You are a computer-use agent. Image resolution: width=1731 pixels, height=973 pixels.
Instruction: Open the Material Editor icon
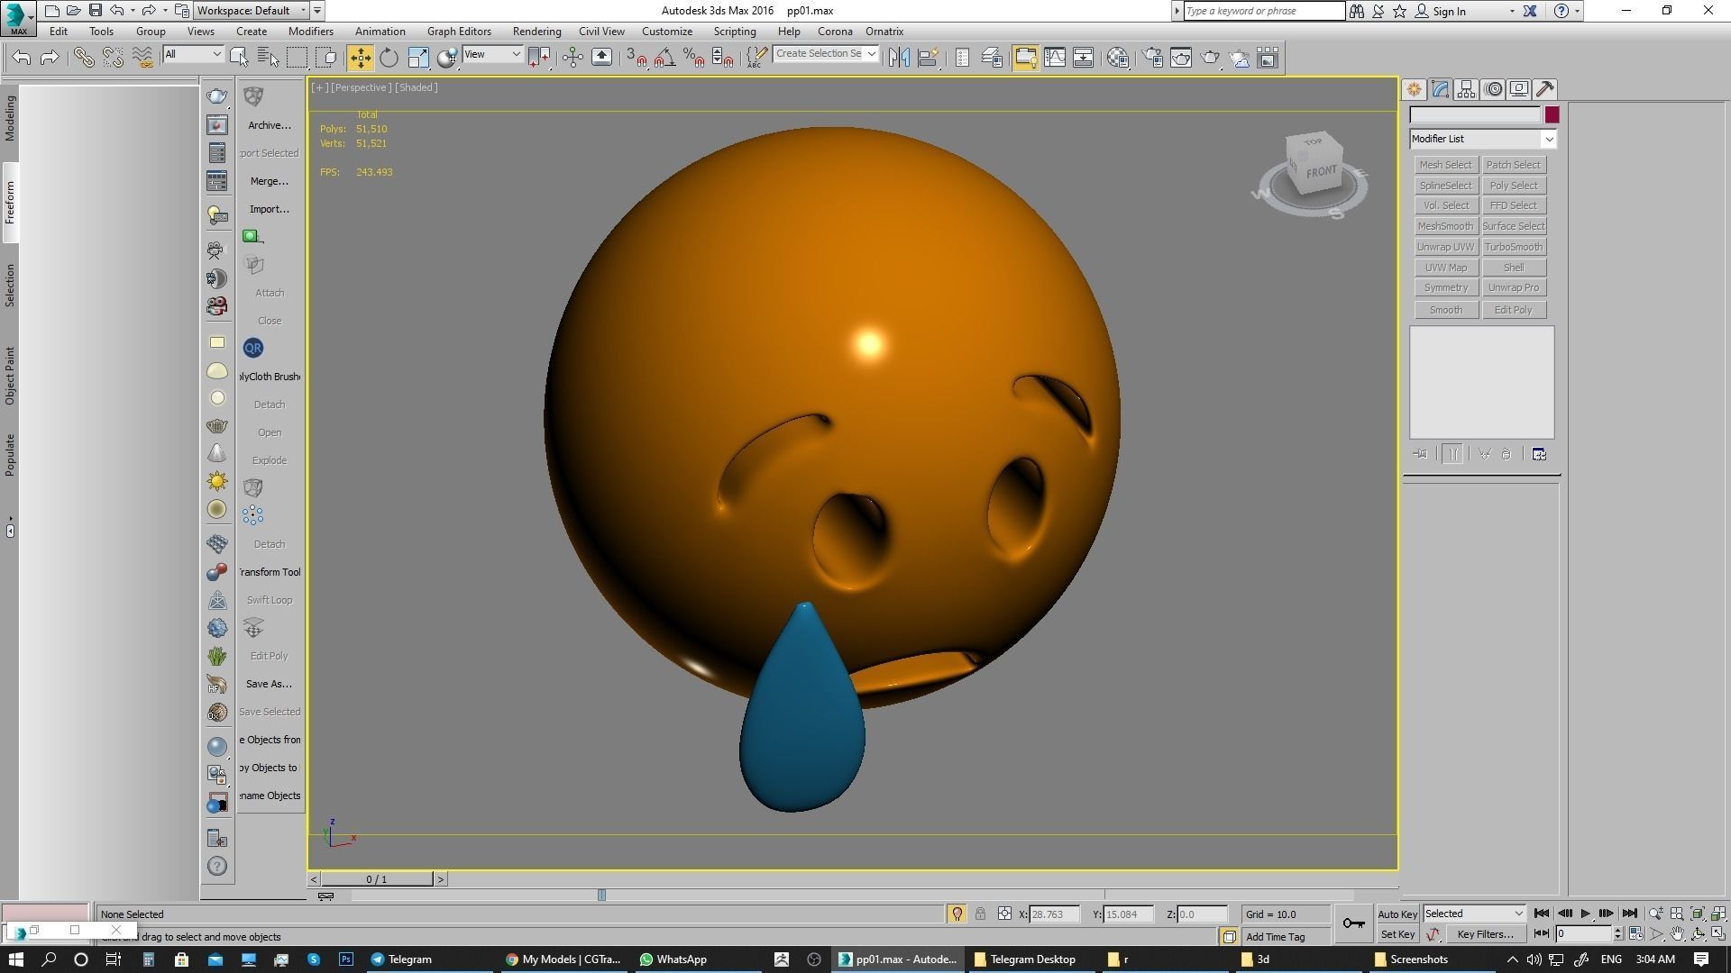click(1118, 58)
